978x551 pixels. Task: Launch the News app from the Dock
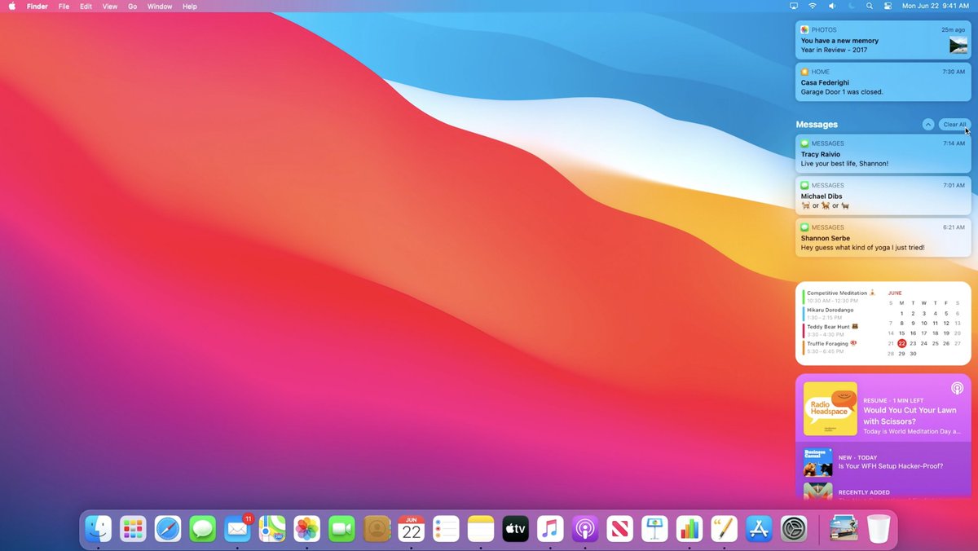click(619, 529)
